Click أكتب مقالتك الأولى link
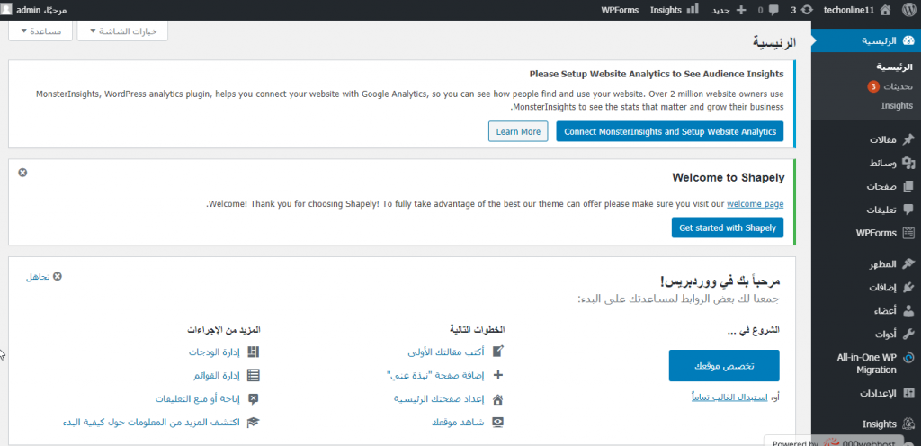 (446, 352)
